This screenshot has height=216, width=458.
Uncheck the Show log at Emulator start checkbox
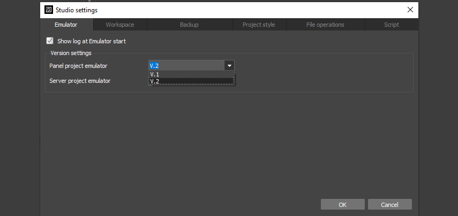(50, 41)
